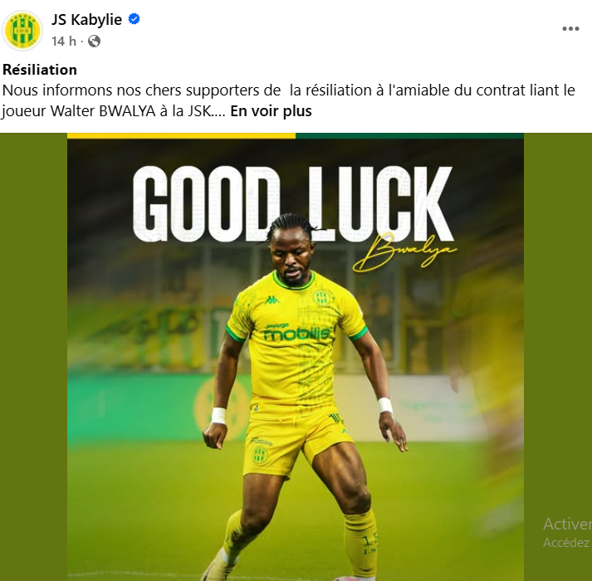Click the bold "Résiliation" heading

(x=40, y=70)
